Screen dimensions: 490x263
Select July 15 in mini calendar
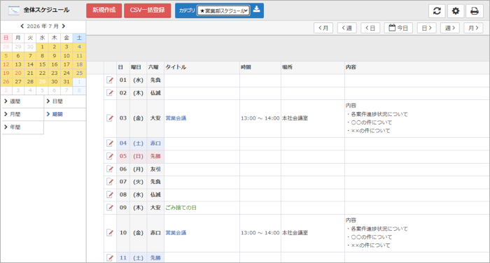[42, 64]
